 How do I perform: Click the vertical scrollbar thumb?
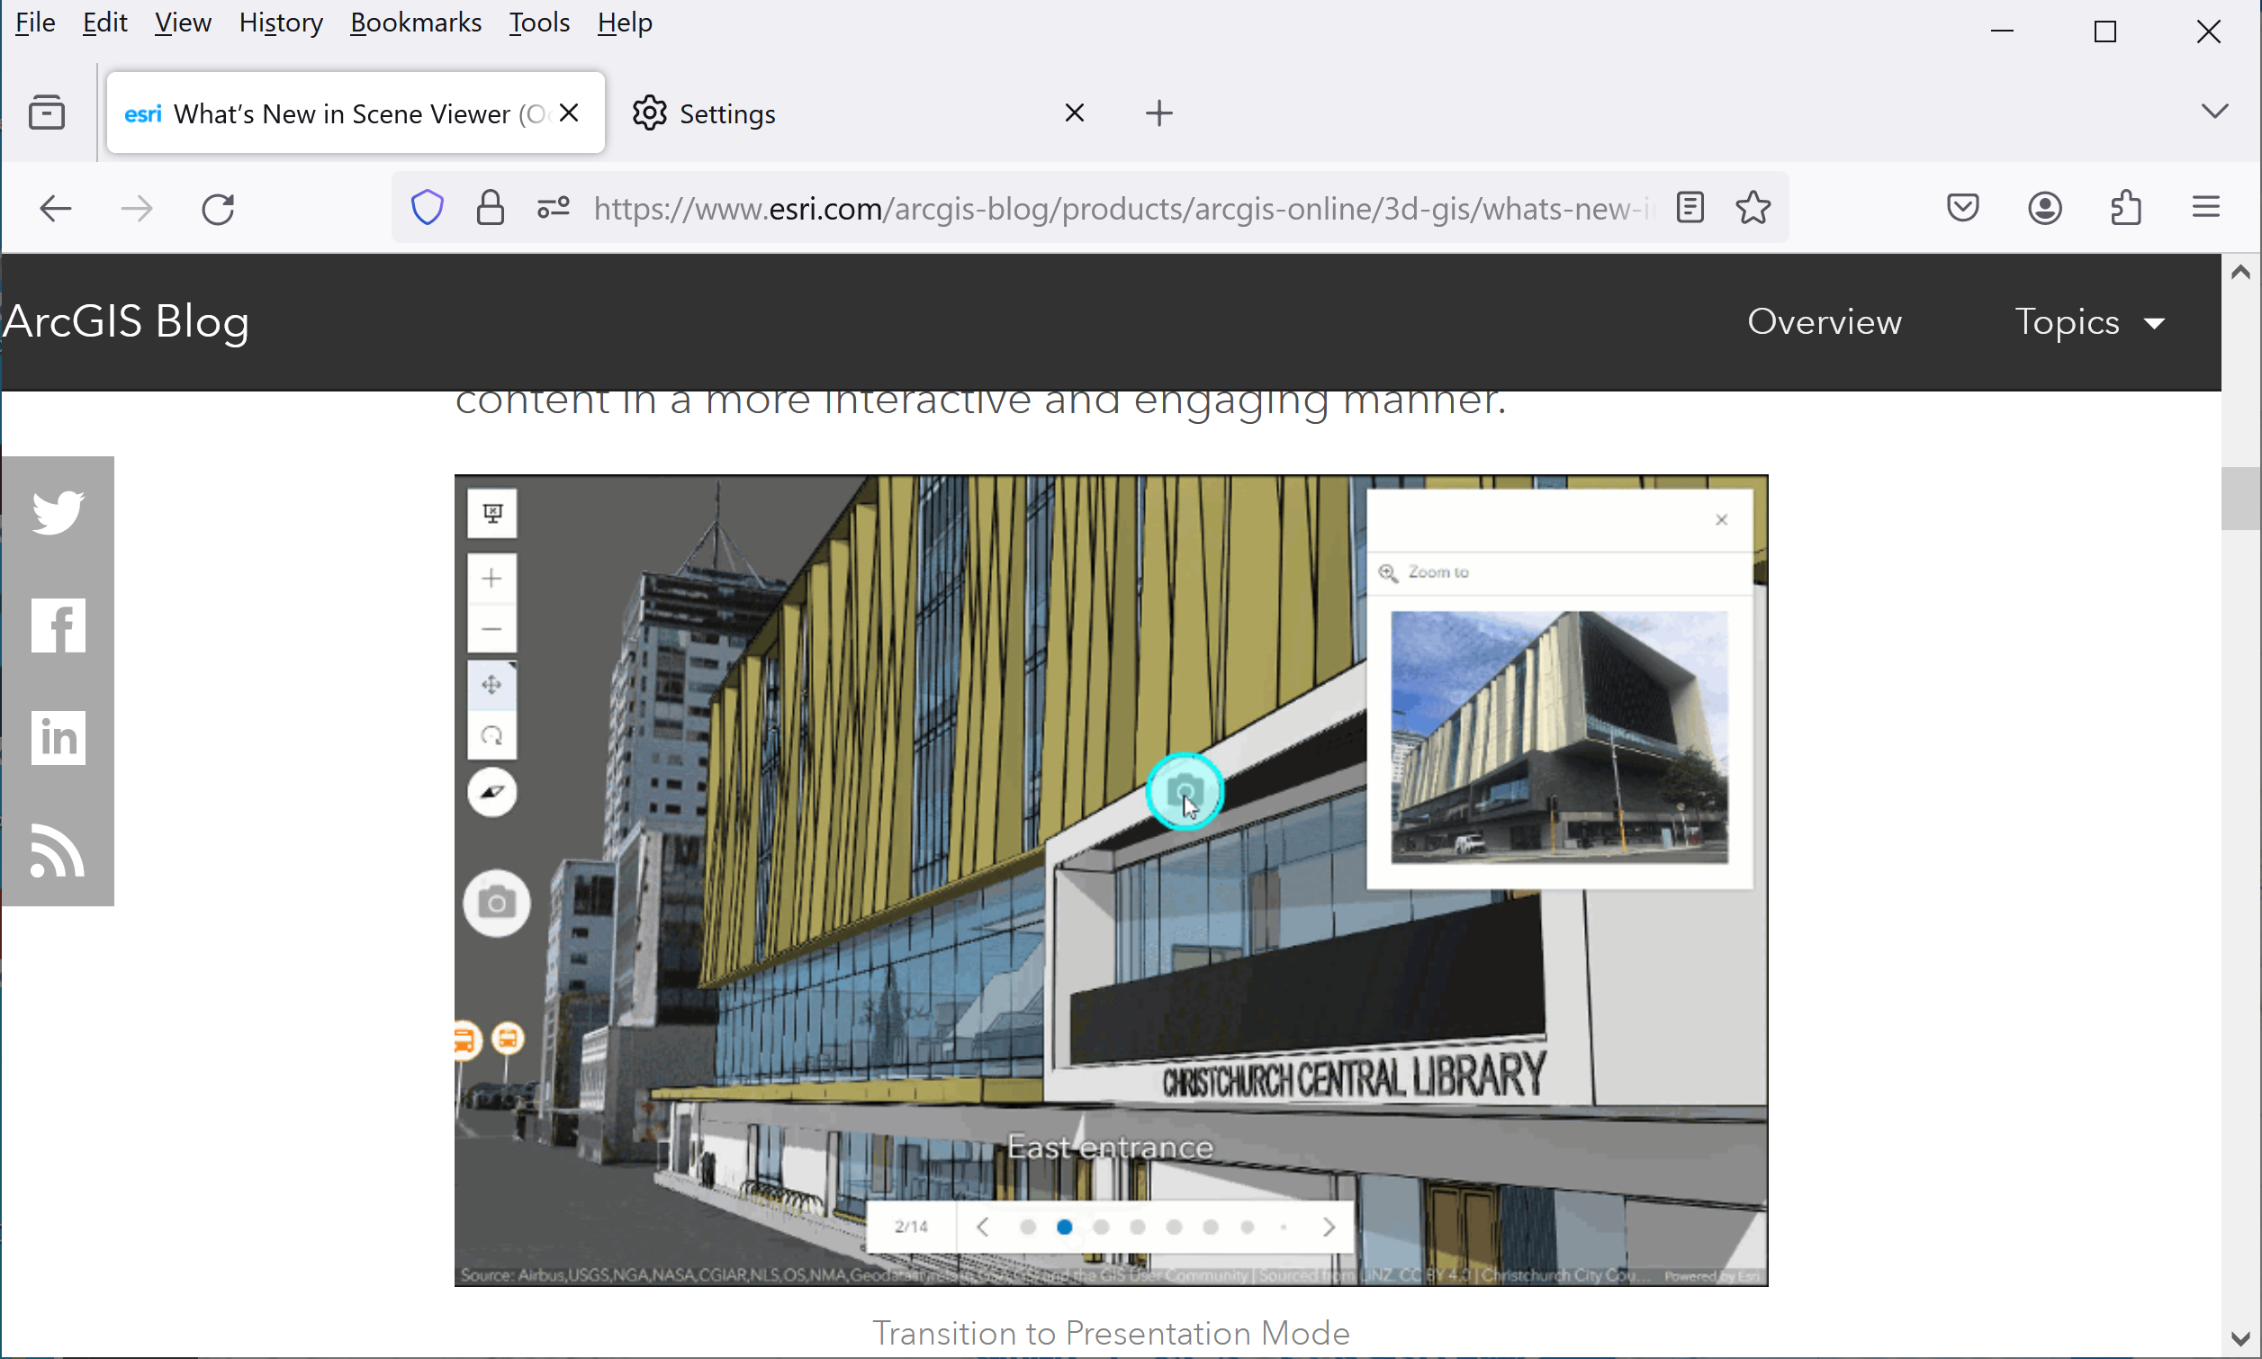coord(2240,499)
